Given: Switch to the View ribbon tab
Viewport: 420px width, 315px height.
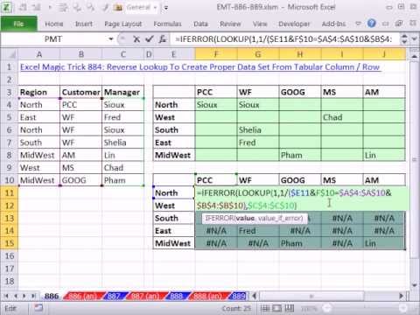Looking at the screenshot, I should click(x=260, y=24).
